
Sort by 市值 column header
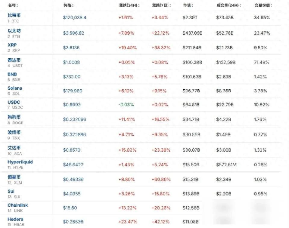coord(188,5)
